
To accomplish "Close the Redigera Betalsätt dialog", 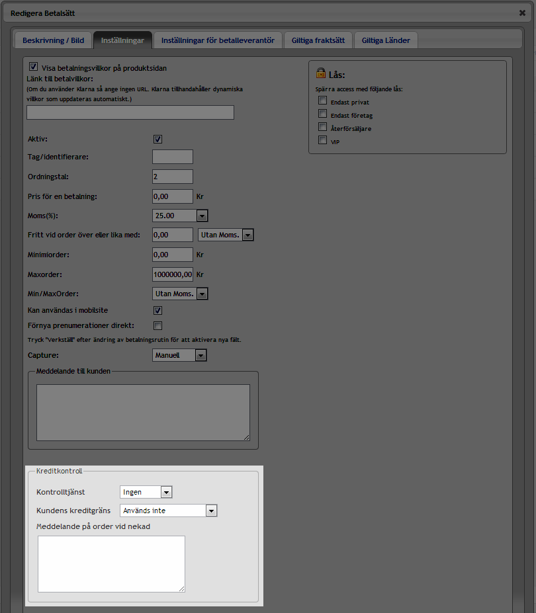I will [x=522, y=13].
